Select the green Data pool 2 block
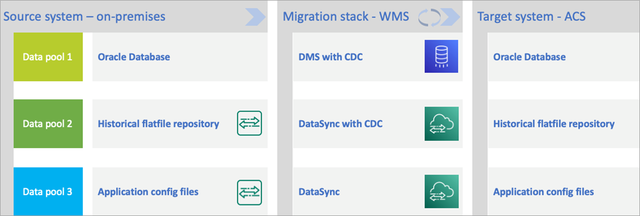 click(48, 124)
